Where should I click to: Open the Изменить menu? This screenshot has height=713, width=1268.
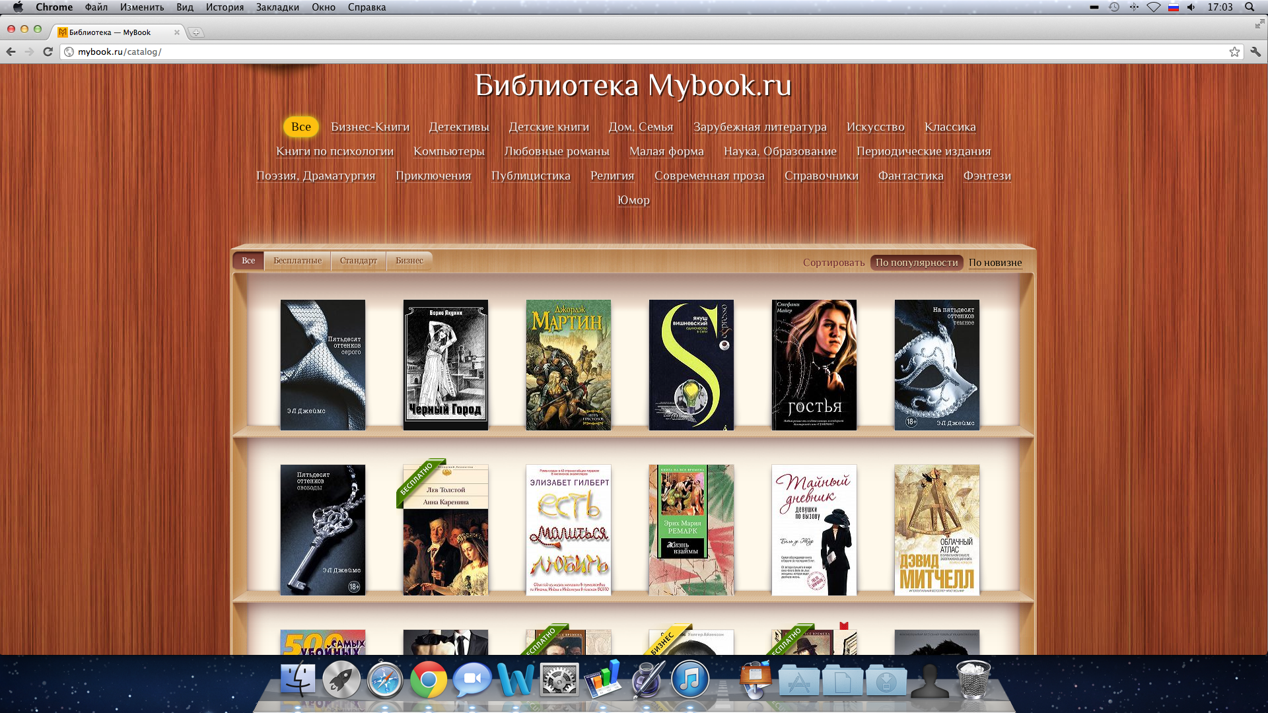pos(142,7)
